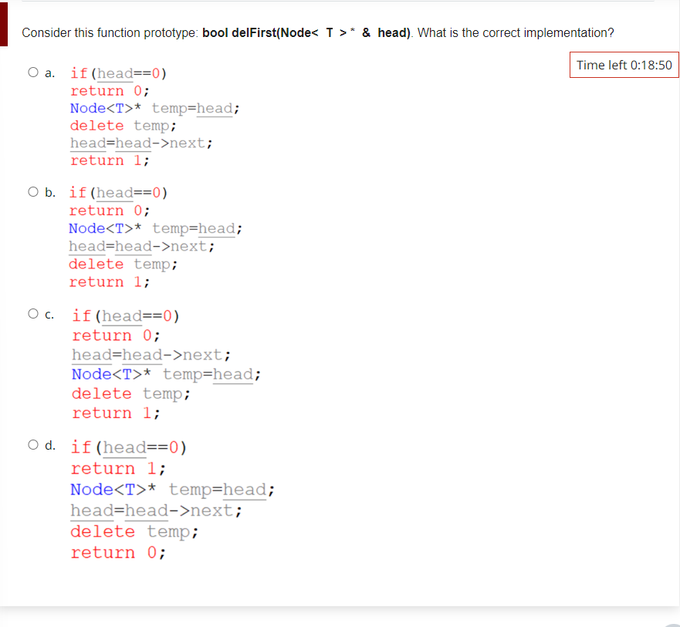Screen dimensions: 680x627
Task: Select answer option c radio button
Action: [33, 313]
